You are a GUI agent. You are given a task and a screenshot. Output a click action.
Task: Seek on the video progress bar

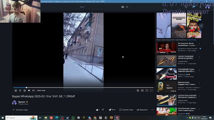(x=83, y=88)
